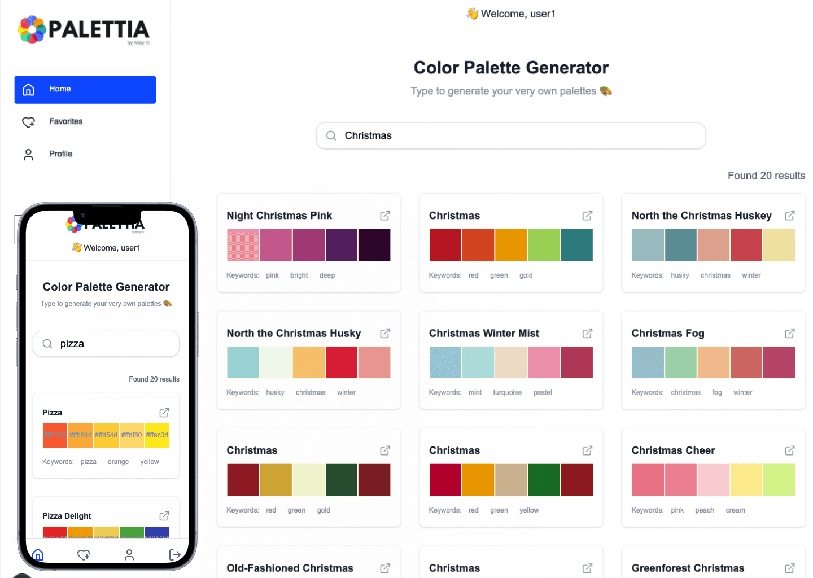Screen dimensions: 813x578
Task: Click the magnifier icon in the Christmas search bar
Action: coord(331,135)
